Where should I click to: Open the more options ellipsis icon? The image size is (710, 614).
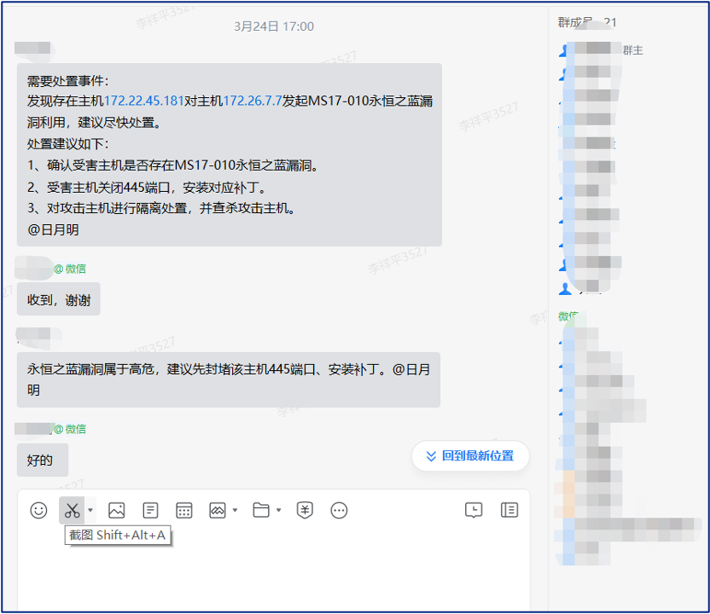pyautogui.click(x=339, y=510)
